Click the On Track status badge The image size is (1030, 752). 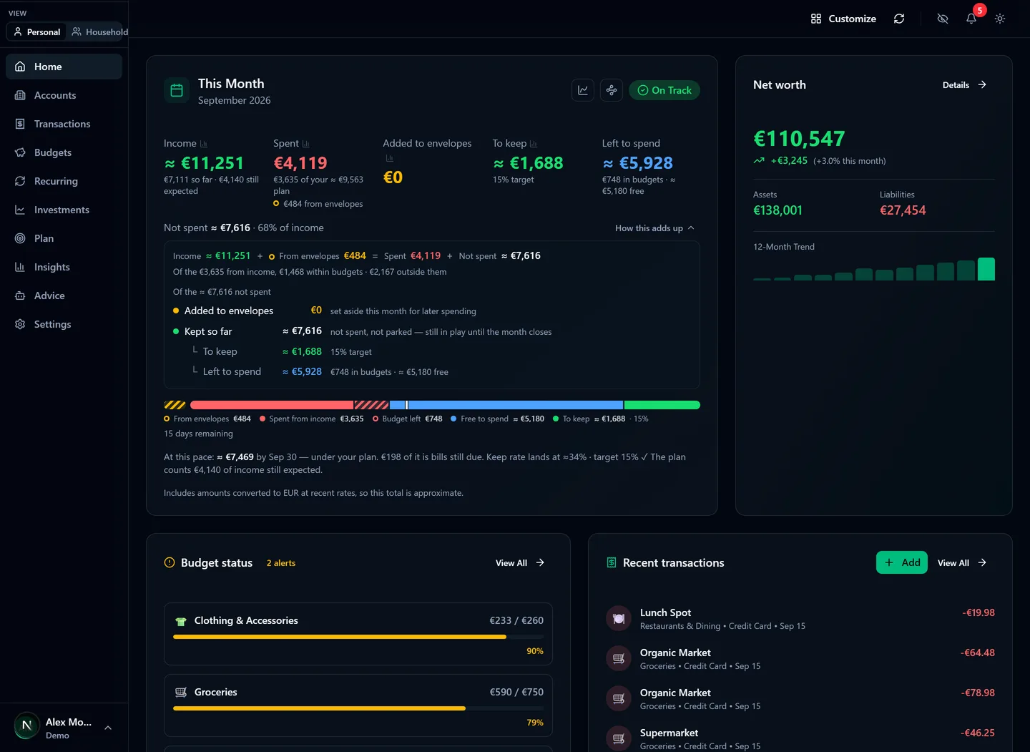pos(664,90)
